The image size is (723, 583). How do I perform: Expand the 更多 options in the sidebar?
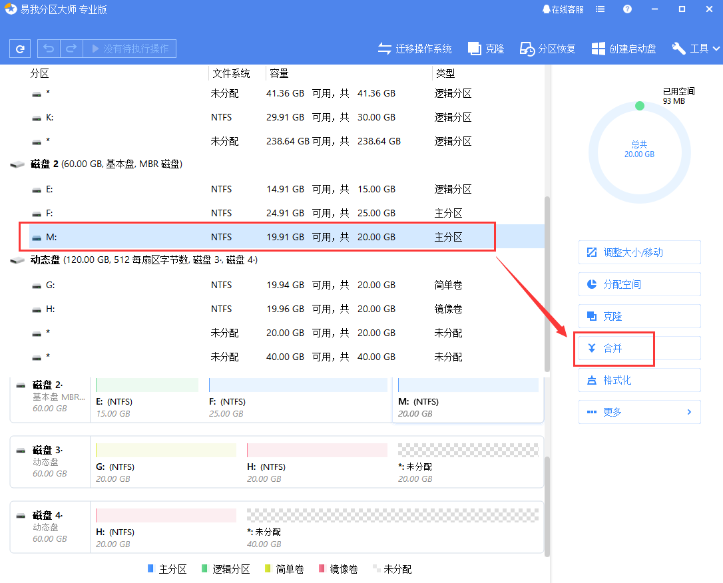point(639,411)
